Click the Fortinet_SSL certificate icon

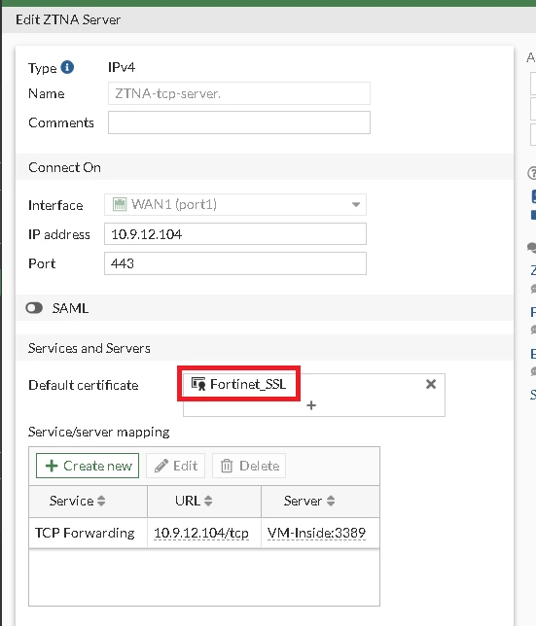(x=198, y=384)
